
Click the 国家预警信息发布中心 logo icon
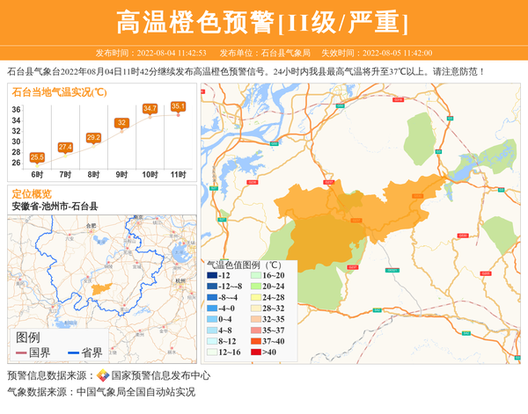103,375
